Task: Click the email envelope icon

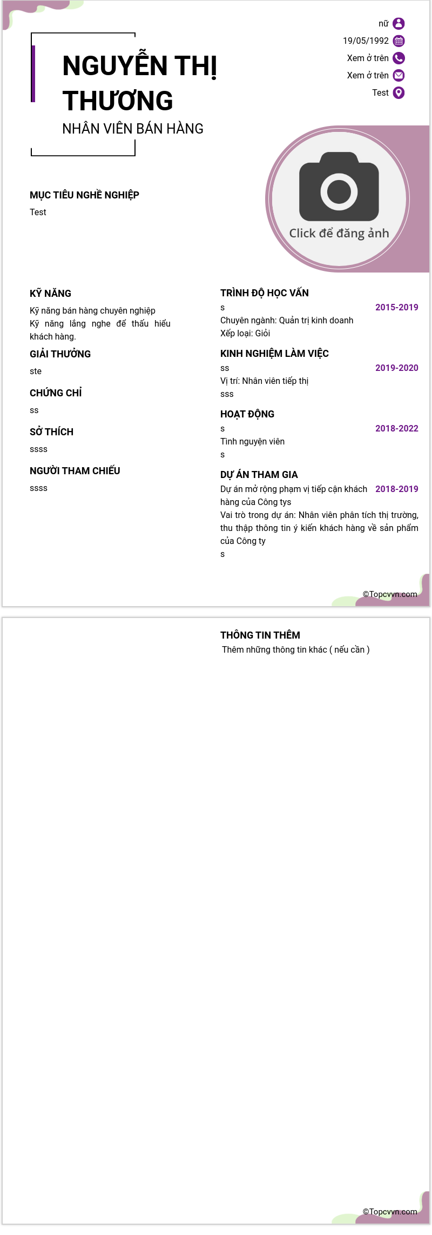Action: [399, 75]
